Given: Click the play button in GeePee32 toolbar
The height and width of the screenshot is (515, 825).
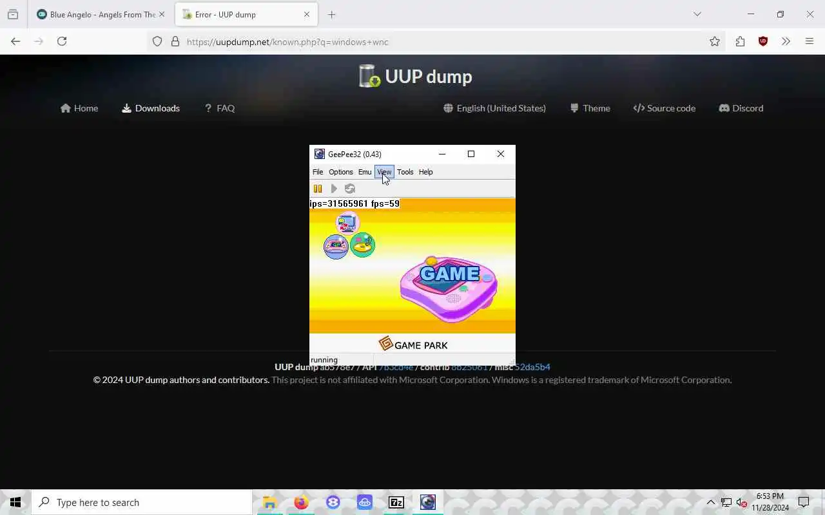Looking at the screenshot, I should point(334,189).
